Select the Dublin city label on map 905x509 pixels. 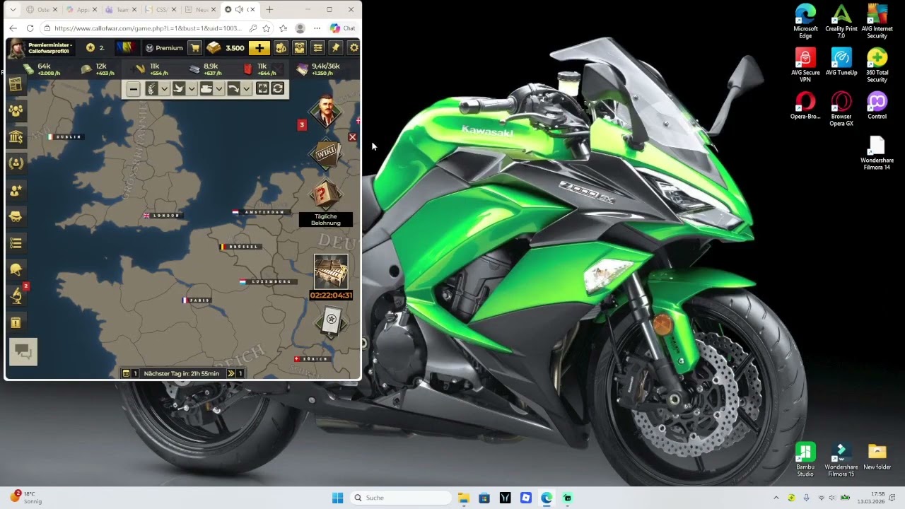66,136
